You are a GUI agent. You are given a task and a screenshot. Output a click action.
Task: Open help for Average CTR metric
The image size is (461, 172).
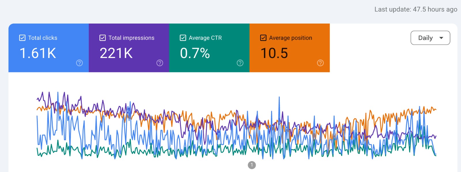click(x=240, y=63)
